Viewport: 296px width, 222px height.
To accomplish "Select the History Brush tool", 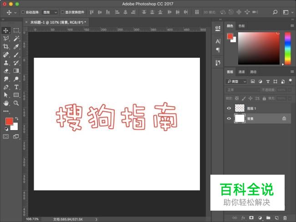I will pos(16,63).
